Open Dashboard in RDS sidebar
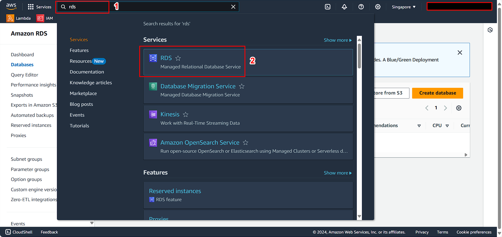Viewport: 502px width, 237px height. click(22, 55)
